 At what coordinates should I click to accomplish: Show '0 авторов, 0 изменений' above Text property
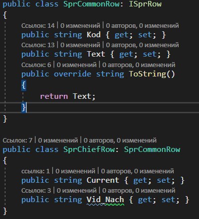coord(143,45)
